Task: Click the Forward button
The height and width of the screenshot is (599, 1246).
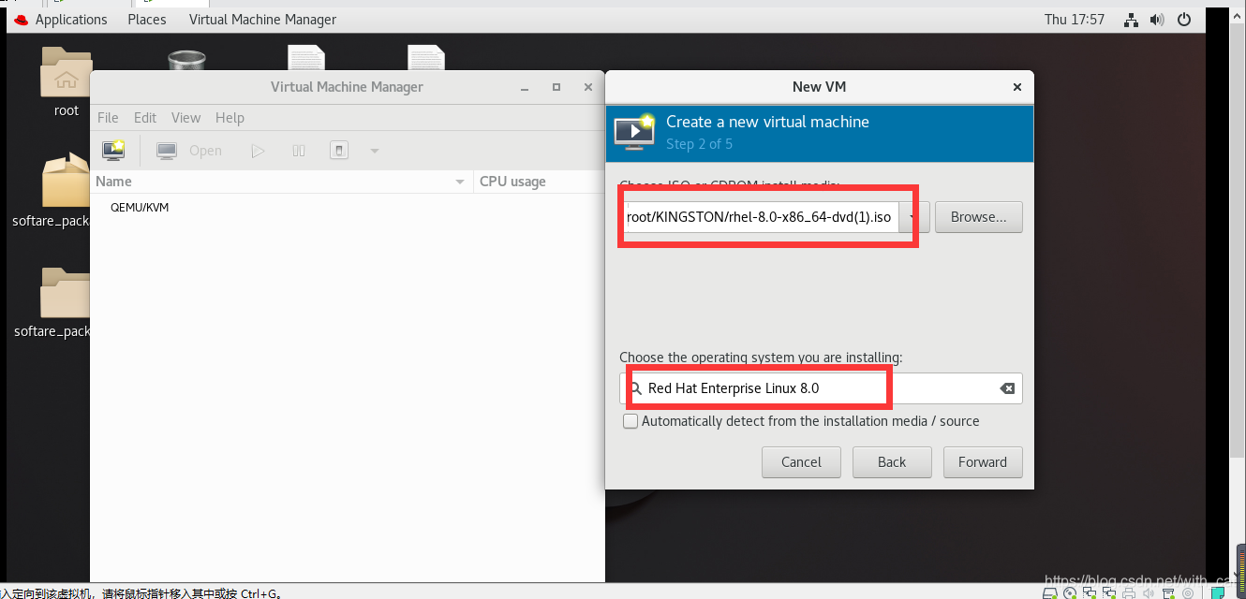Action: [982, 461]
